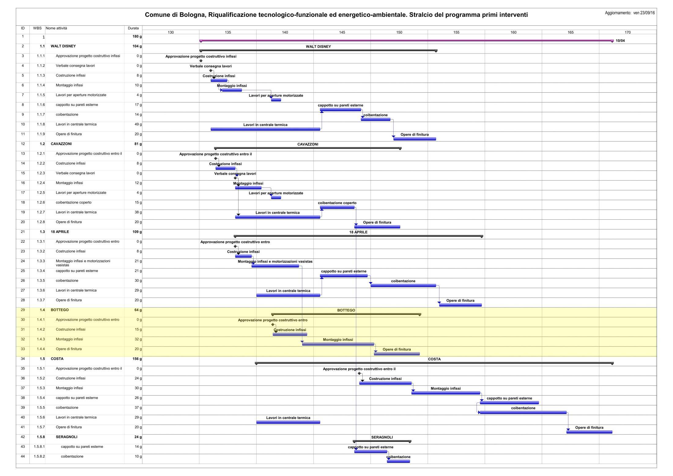673x476 pixels.
Task: Click SERAGNOLI in the task name column
Action: coord(66,437)
